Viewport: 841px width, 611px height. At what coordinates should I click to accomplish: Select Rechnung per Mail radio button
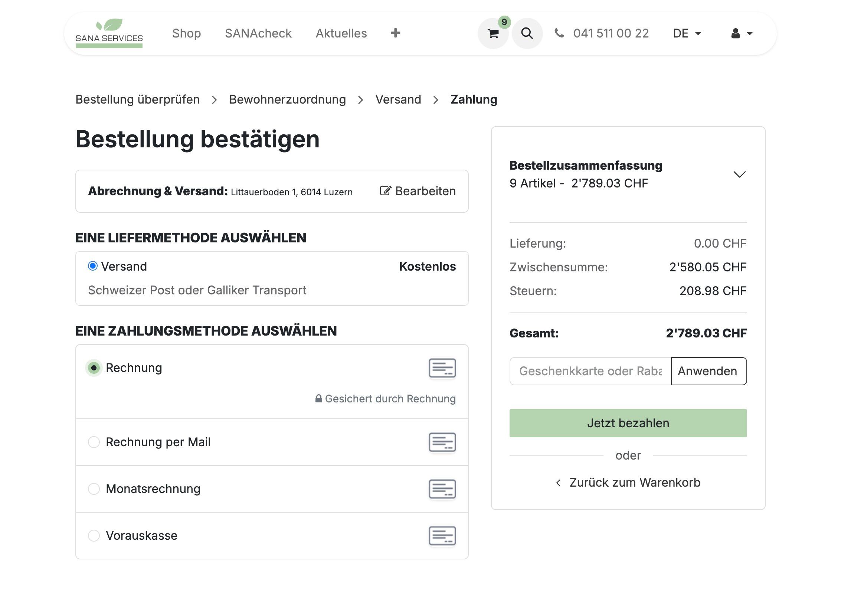click(94, 442)
